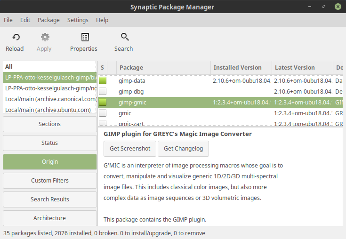Select the gmic package name

coord(125,113)
